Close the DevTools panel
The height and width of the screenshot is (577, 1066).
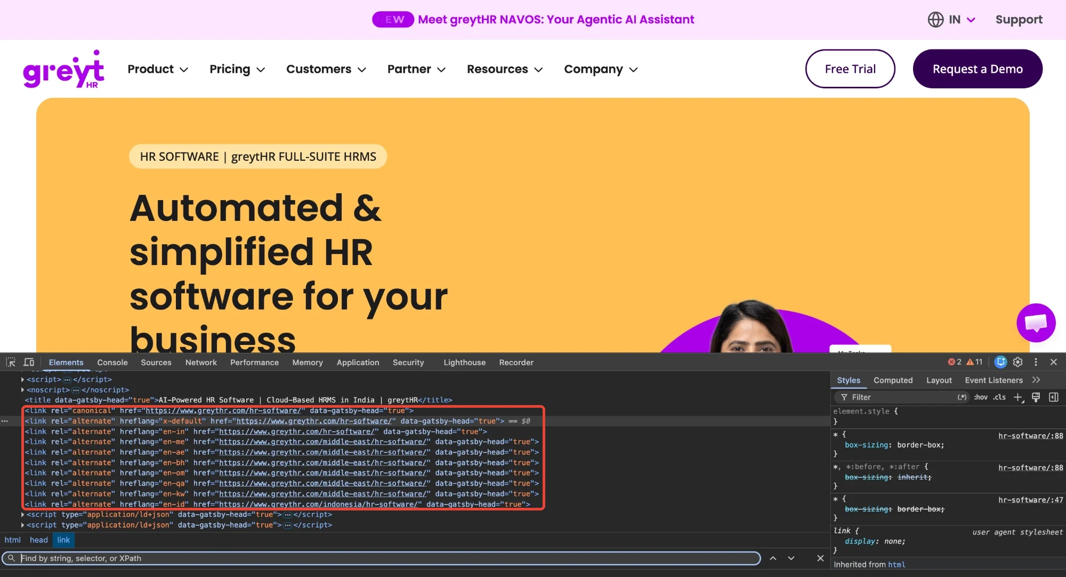1054,362
